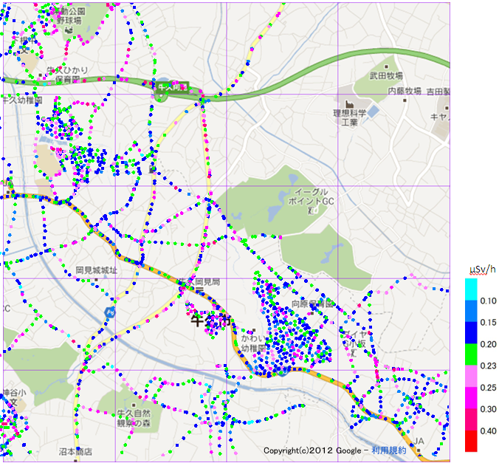Image resolution: width=499 pixels, height=463 pixels.
Task: Pick the crimson 0.30–0.40 legend swatch
Action: (471, 419)
